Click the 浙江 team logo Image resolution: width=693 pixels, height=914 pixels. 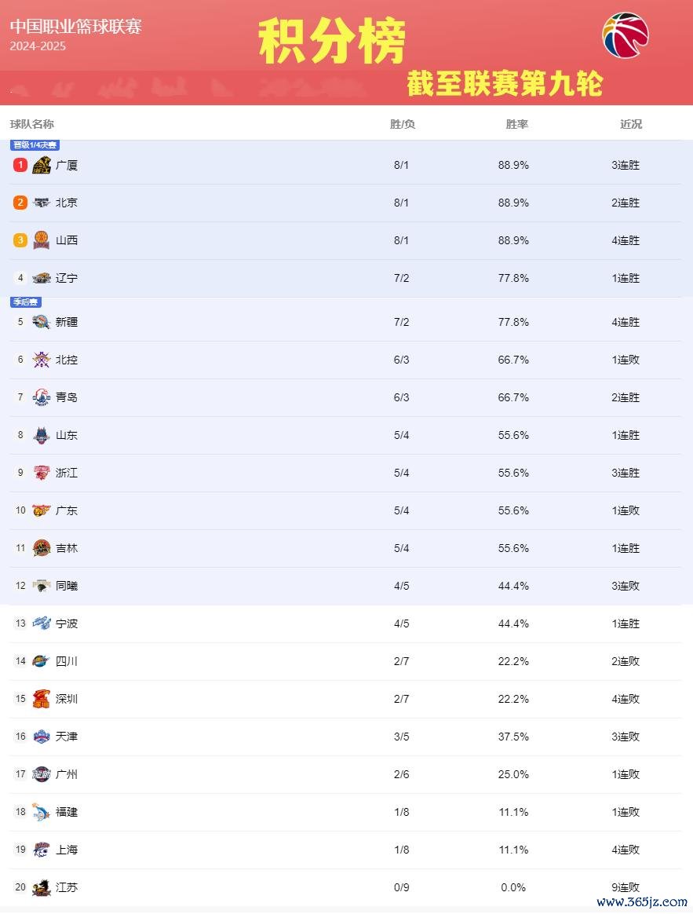[42, 472]
